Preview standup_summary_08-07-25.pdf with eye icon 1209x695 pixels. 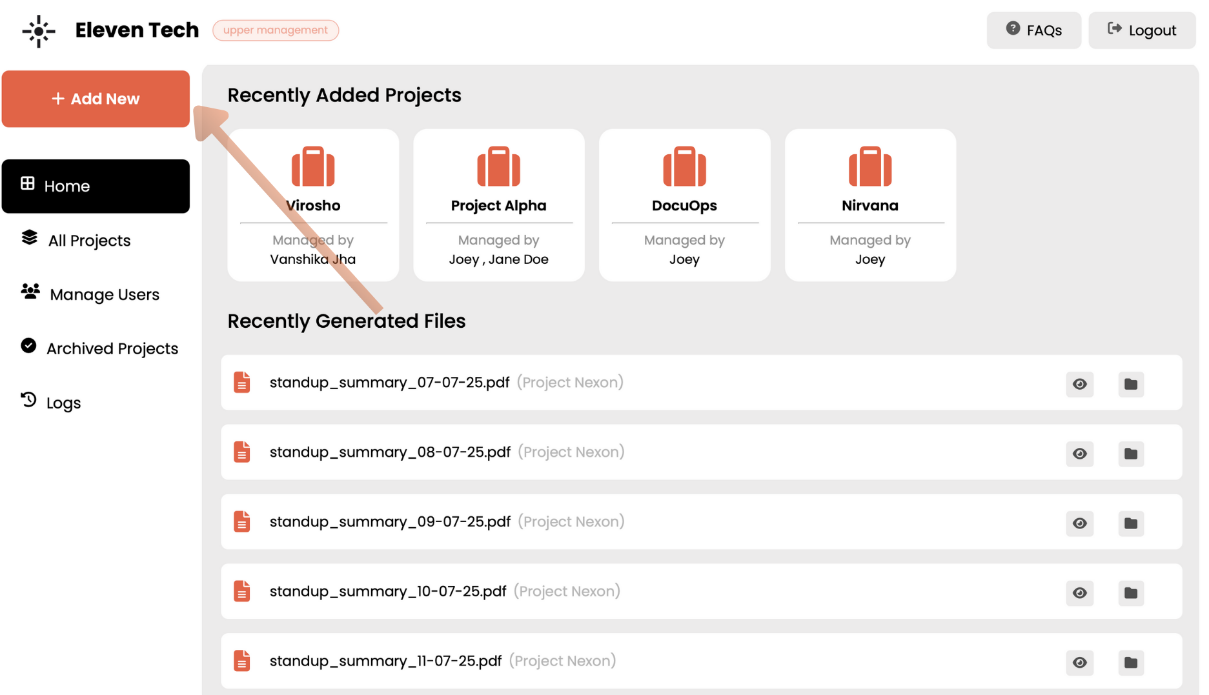[x=1079, y=454]
